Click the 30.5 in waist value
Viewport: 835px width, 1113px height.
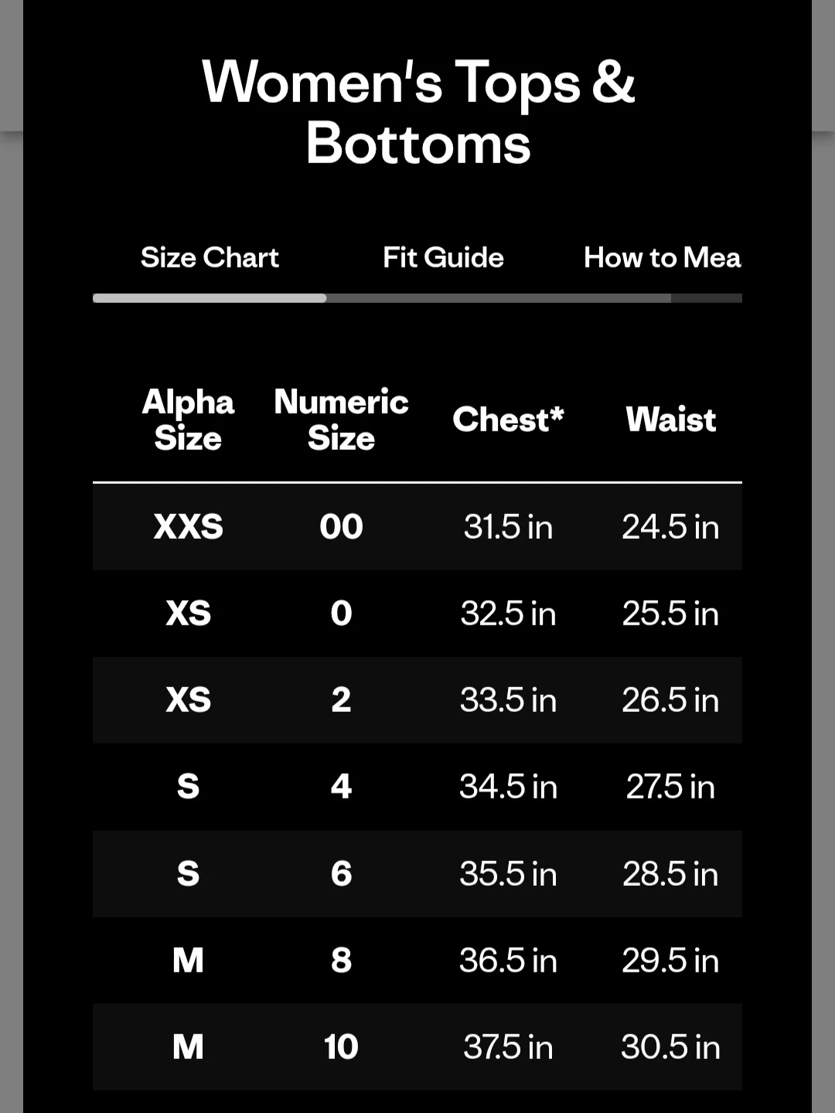click(x=670, y=1047)
